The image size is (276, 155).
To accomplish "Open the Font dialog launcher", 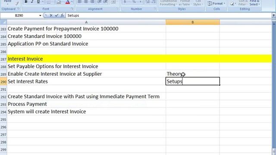I will [x=72, y=9].
